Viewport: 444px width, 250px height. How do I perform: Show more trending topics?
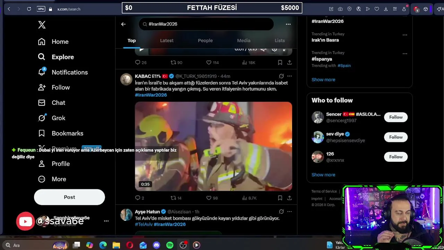coord(323,80)
